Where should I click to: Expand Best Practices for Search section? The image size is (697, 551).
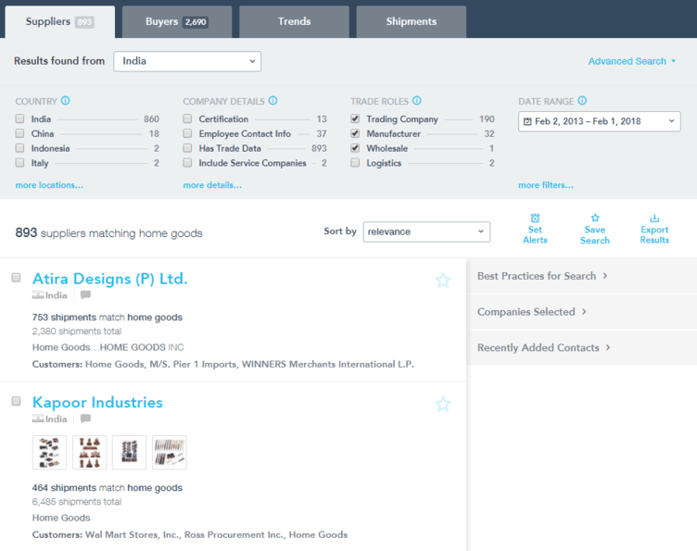point(542,276)
